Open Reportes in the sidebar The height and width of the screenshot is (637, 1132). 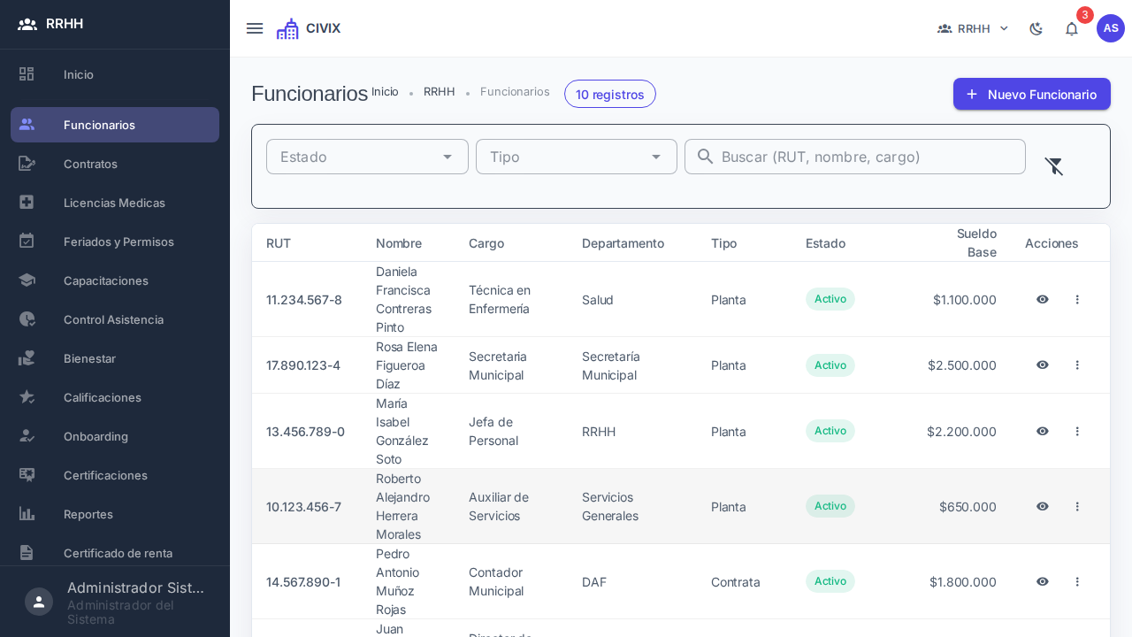click(x=115, y=514)
